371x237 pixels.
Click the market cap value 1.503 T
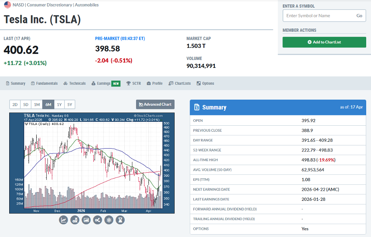(x=196, y=46)
